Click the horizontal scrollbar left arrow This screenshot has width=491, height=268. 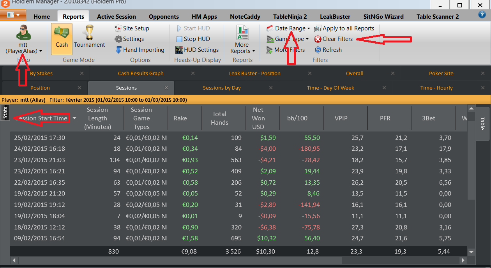pyautogui.click(x=14, y=260)
